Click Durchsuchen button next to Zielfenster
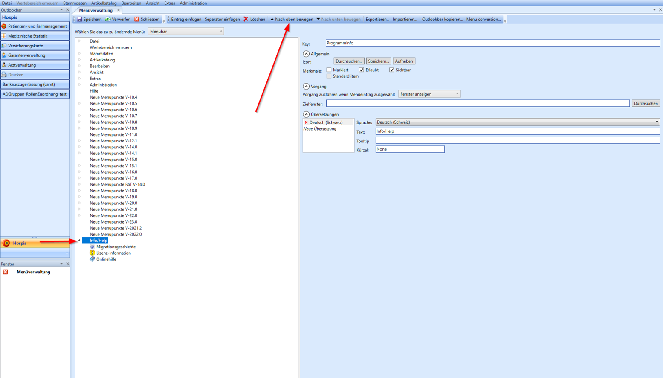The width and height of the screenshot is (663, 378). [x=646, y=103]
